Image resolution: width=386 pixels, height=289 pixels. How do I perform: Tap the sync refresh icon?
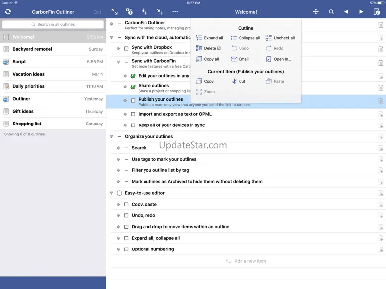point(8,12)
